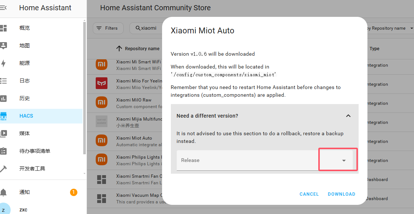Open the Filters dropdown button

pyautogui.click(x=108, y=28)
